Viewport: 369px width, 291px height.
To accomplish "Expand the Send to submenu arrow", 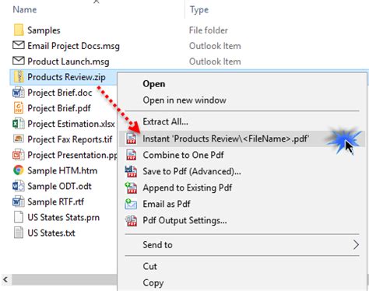I will point(356,244).
